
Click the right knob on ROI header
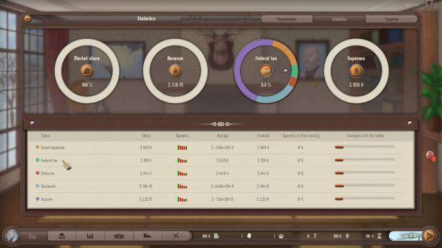point(410,123)
